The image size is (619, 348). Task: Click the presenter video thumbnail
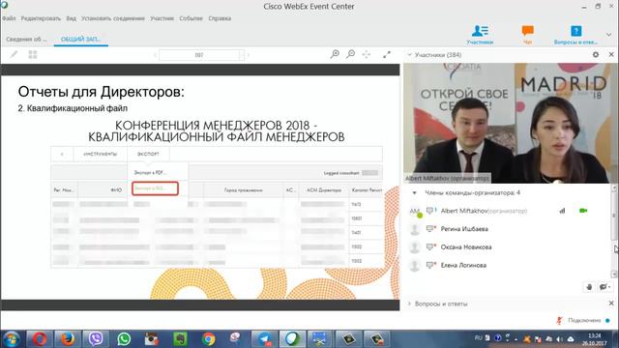pos(507,123)
